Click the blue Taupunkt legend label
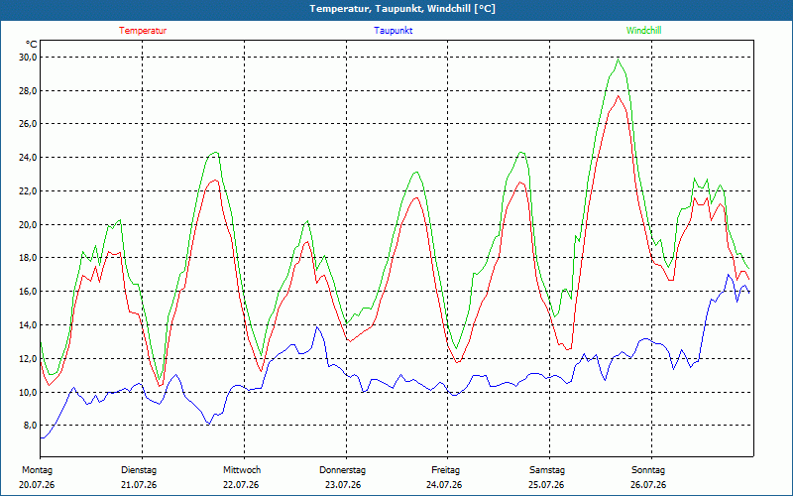 (x=393, y=31)
